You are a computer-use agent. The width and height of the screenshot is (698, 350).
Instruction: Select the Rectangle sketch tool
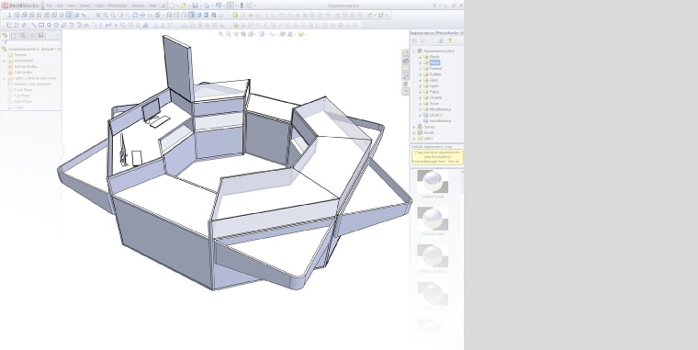point(41,26)
